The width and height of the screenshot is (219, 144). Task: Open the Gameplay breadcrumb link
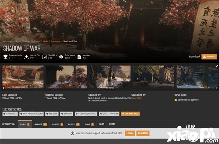click(56, 41)
